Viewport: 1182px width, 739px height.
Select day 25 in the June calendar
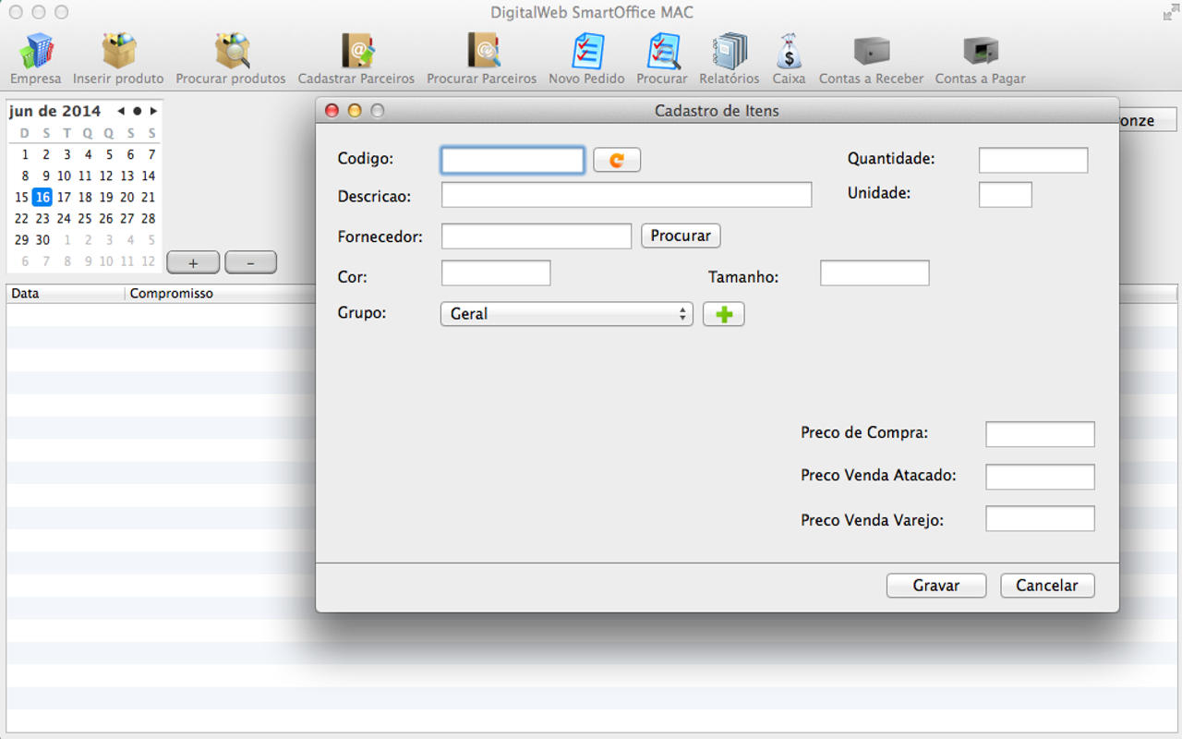click(85, 219)
